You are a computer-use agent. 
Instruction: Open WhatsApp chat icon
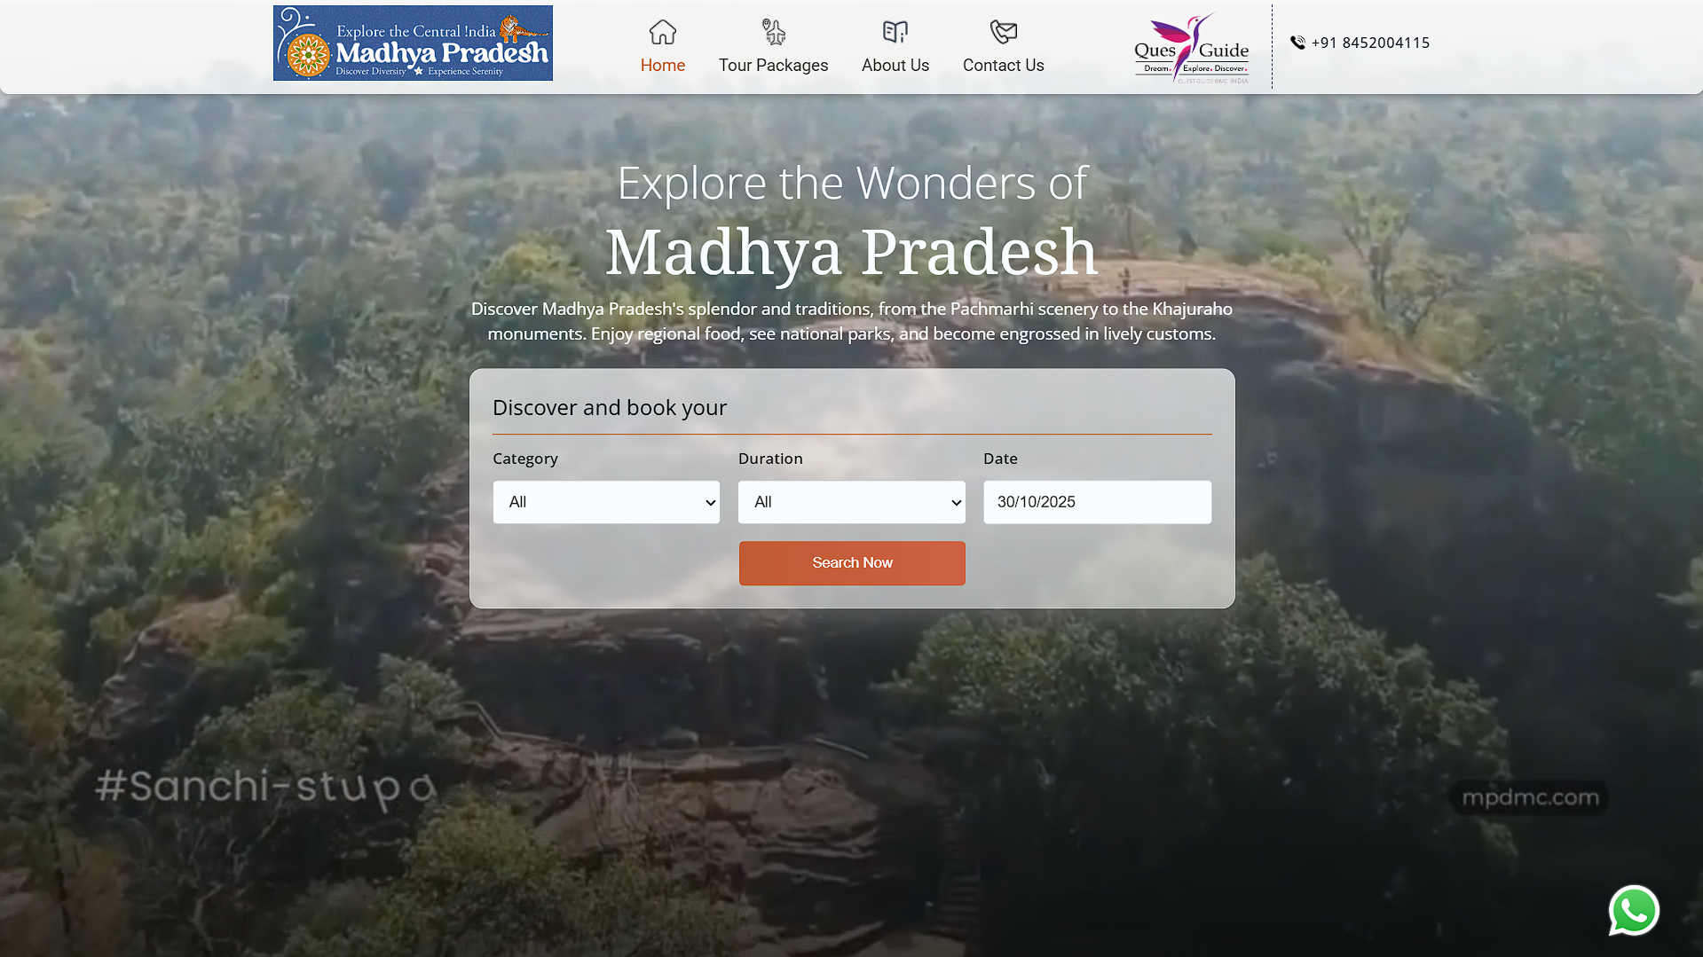click(1633, 911)
